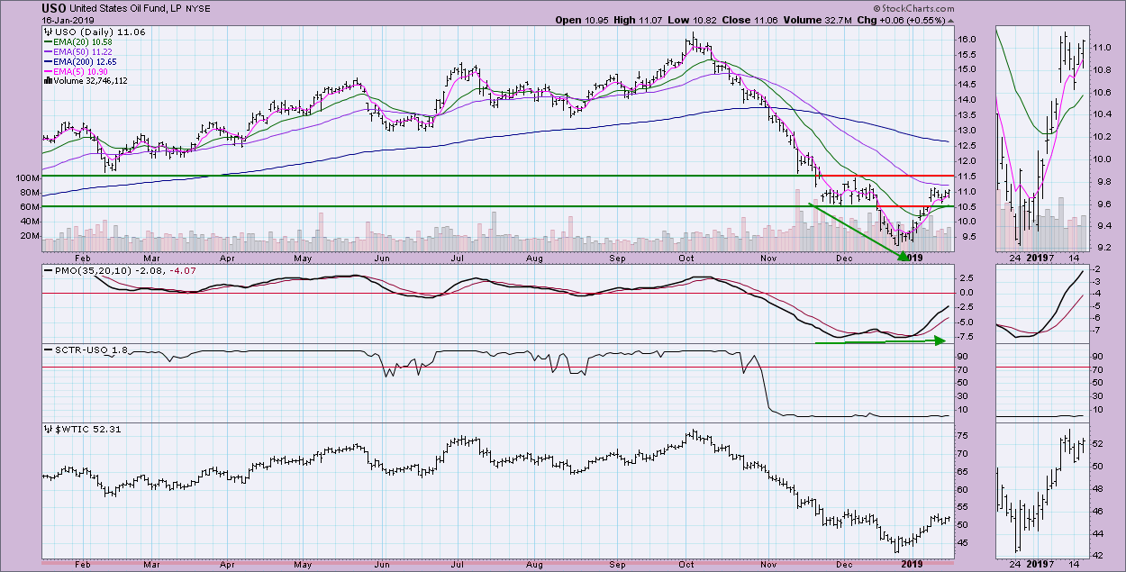Click the 90 SCTR axis label in main chart

coord(964,357)
